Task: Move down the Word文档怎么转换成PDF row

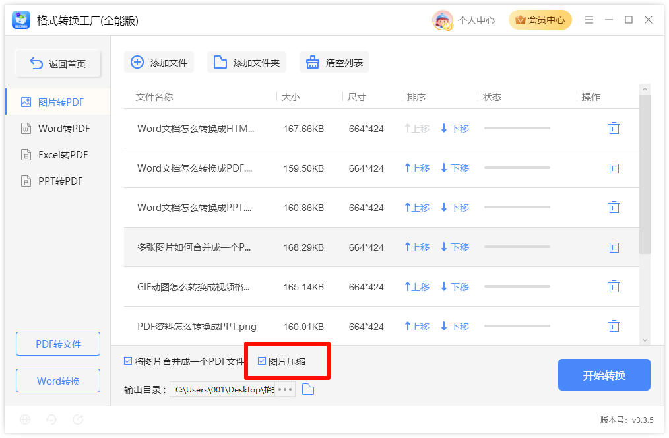Action: pyautogui.click(x=455, y=168)
